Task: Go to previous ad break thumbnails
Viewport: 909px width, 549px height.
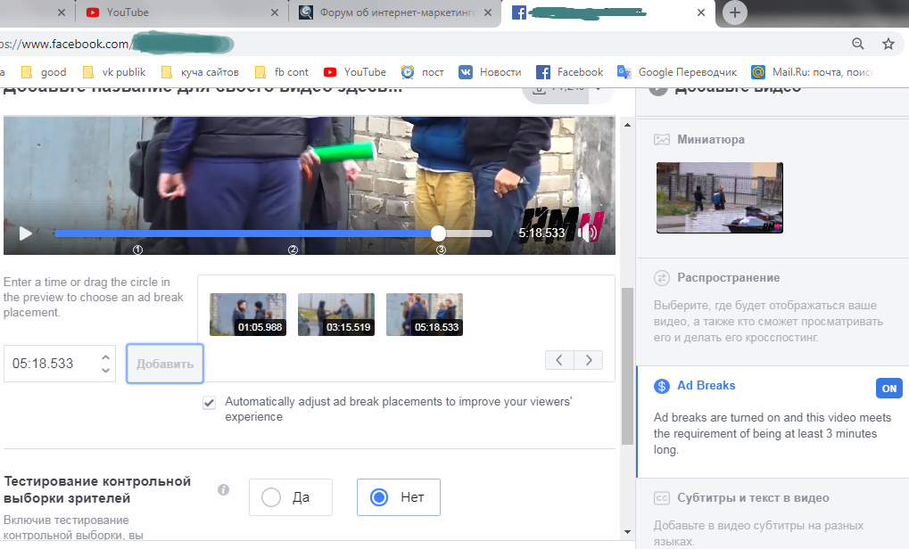Action: [559, 360]
